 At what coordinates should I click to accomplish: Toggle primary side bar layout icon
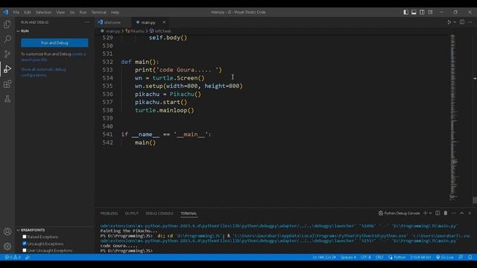[405, 12]
